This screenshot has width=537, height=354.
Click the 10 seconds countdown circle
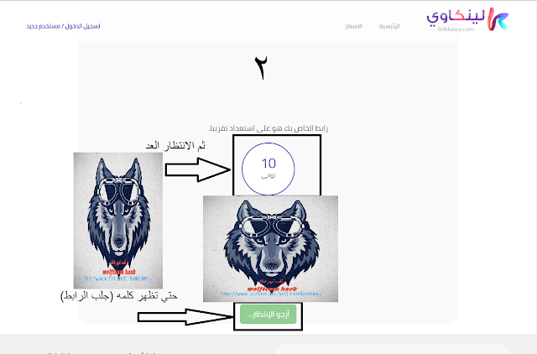[x=268, y=169]
